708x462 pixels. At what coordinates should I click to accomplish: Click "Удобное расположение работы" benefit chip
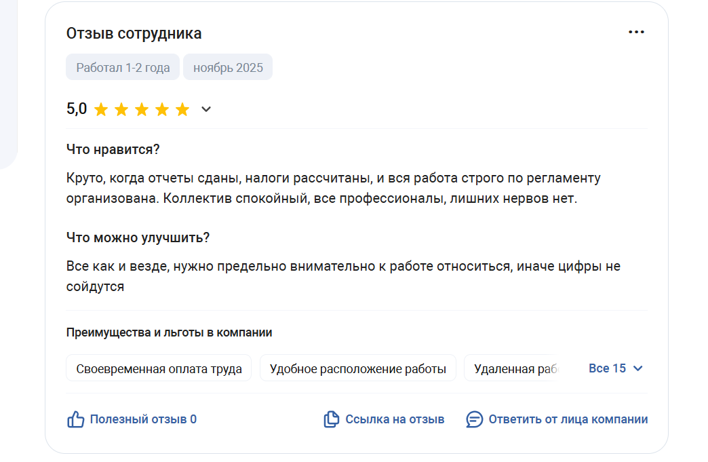click(x=357, y=368)
